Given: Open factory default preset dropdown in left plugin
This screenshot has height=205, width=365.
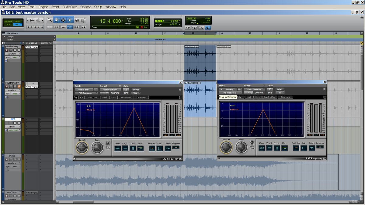Looking at the screenshot, I should (x=110, y=90).
